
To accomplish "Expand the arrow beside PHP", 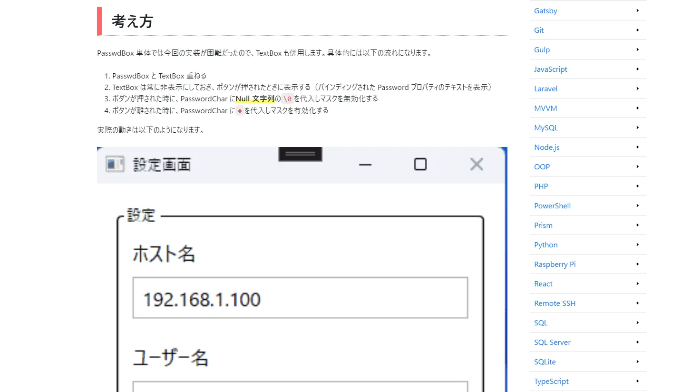I will [637, 186].
